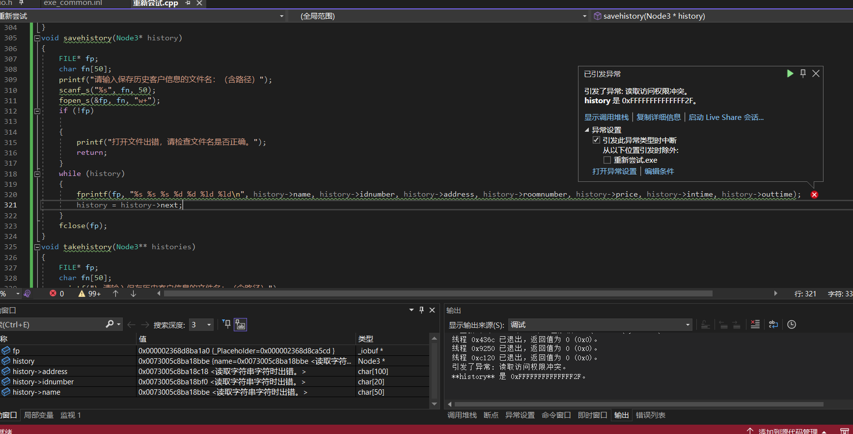Screen dimensions: 853x434
Task: Click the search magnifier icon in the Autos window
Action: coord(110,324)
